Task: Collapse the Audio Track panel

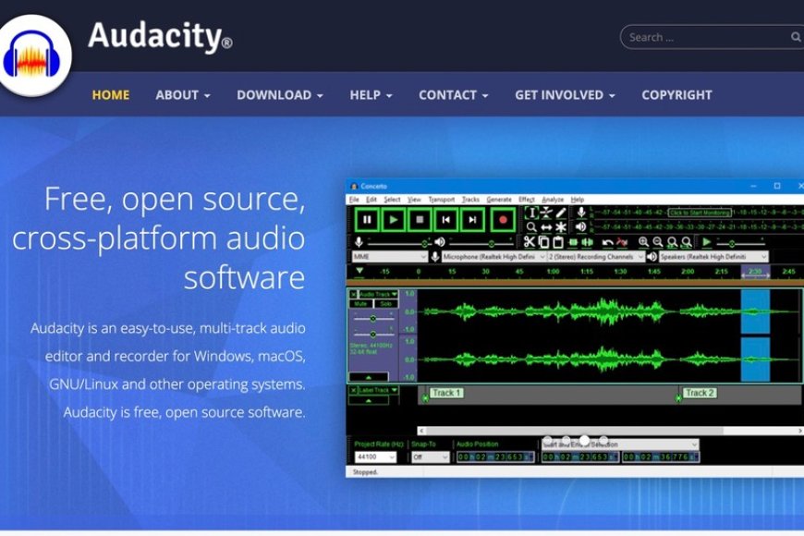Action: [368, 377]
